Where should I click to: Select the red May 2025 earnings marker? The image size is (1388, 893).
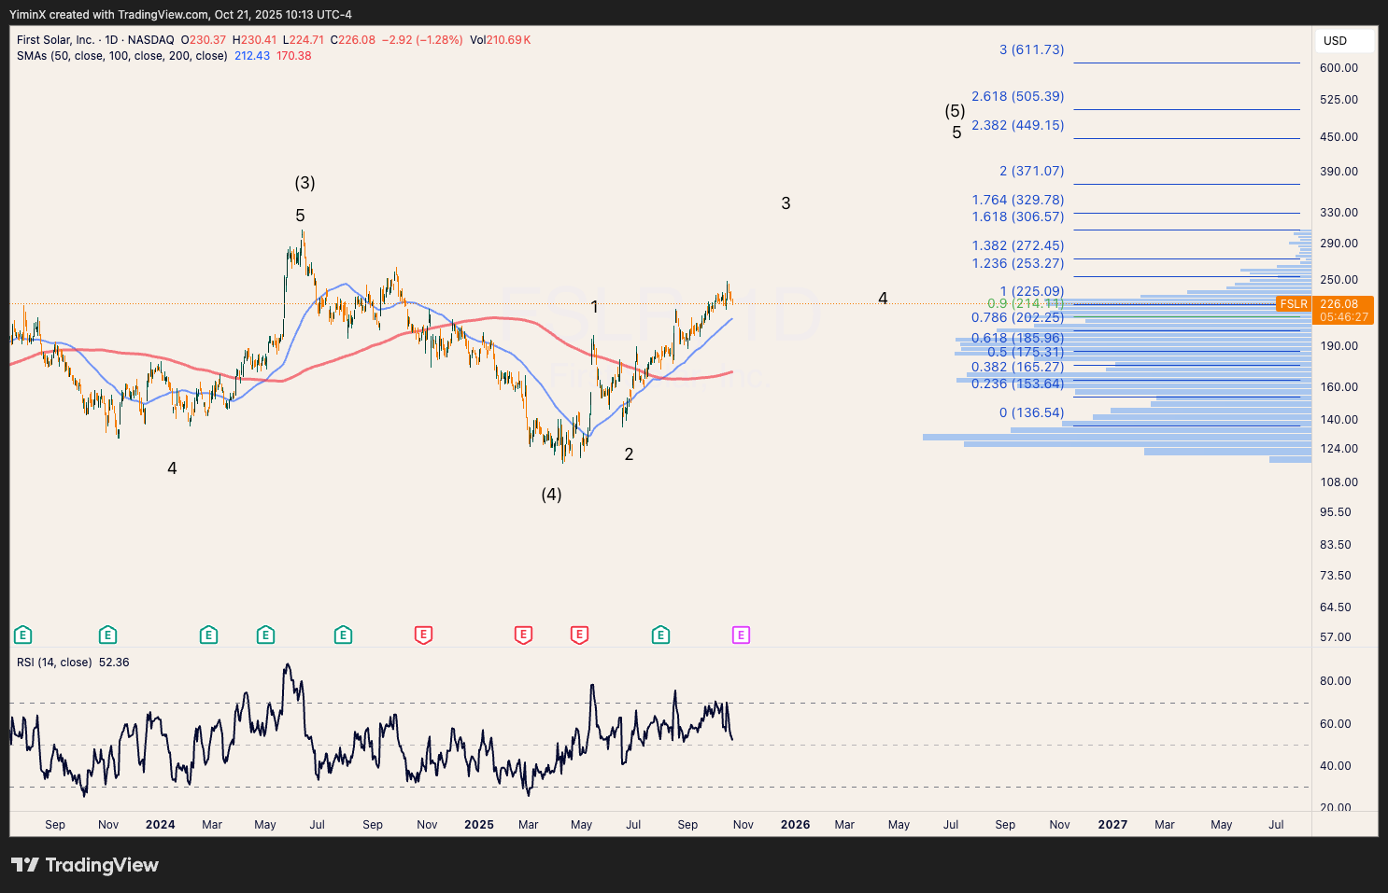(579, 635)
